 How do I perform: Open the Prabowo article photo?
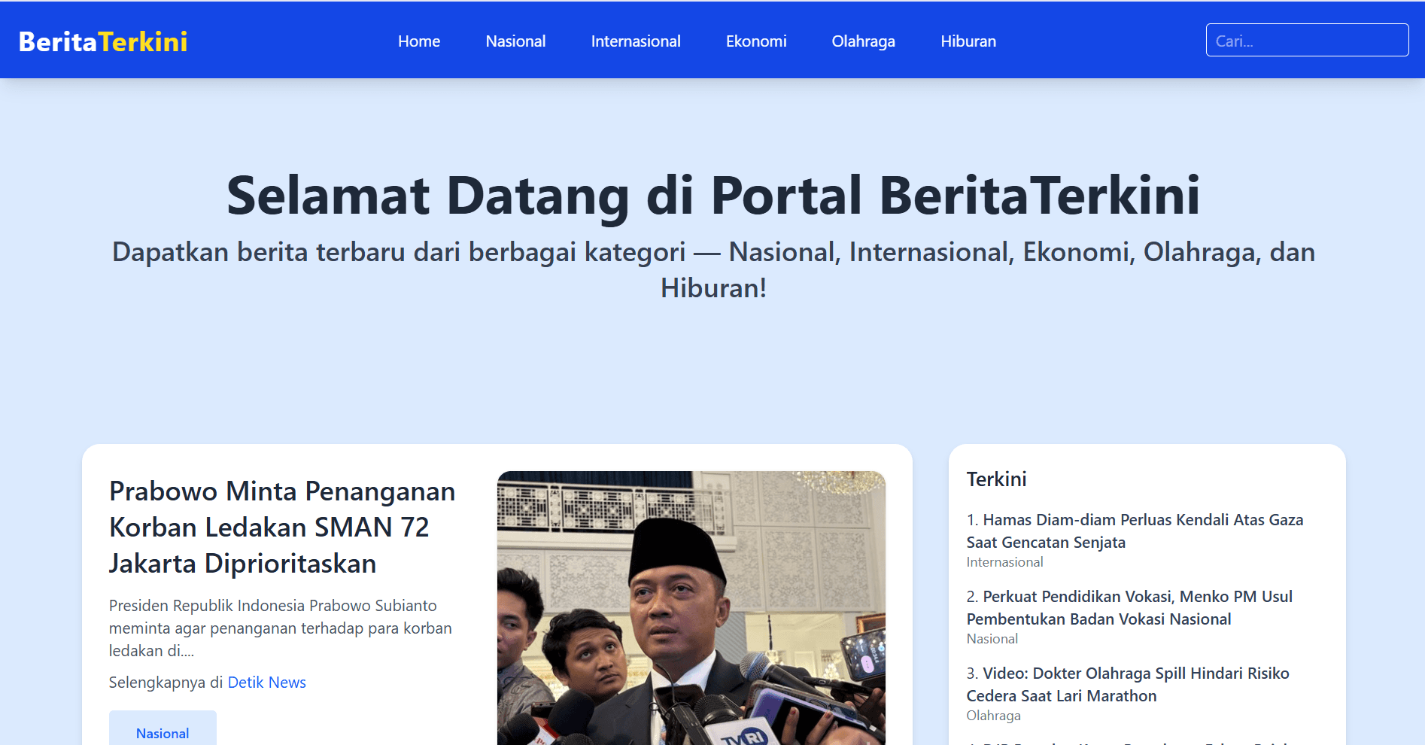pyautogui.click(x=691, y=608)
